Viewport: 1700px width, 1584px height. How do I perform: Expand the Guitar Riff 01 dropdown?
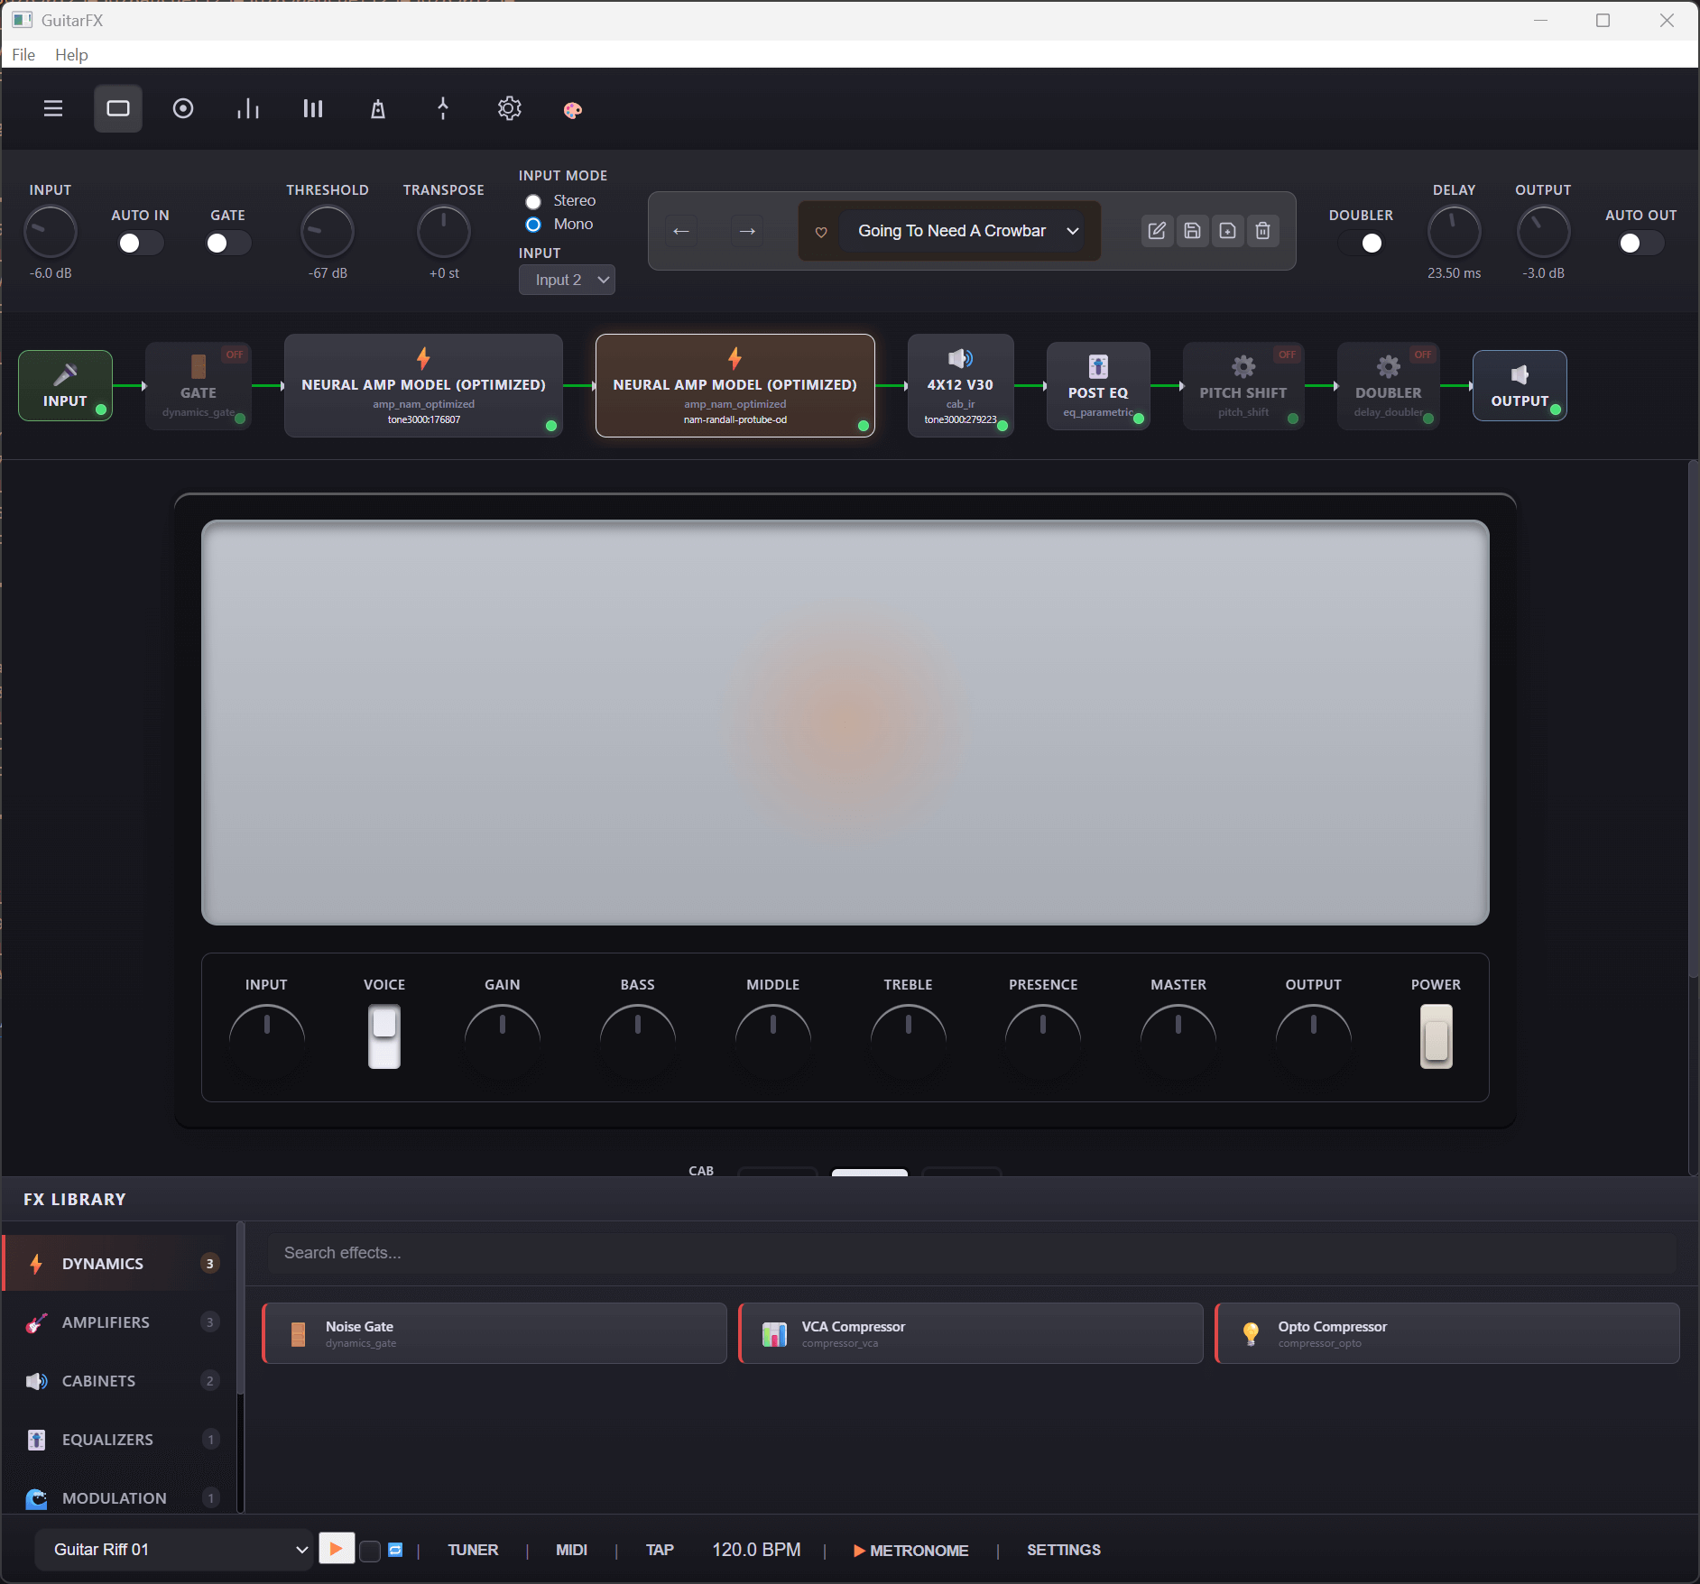coord(173,1549)
